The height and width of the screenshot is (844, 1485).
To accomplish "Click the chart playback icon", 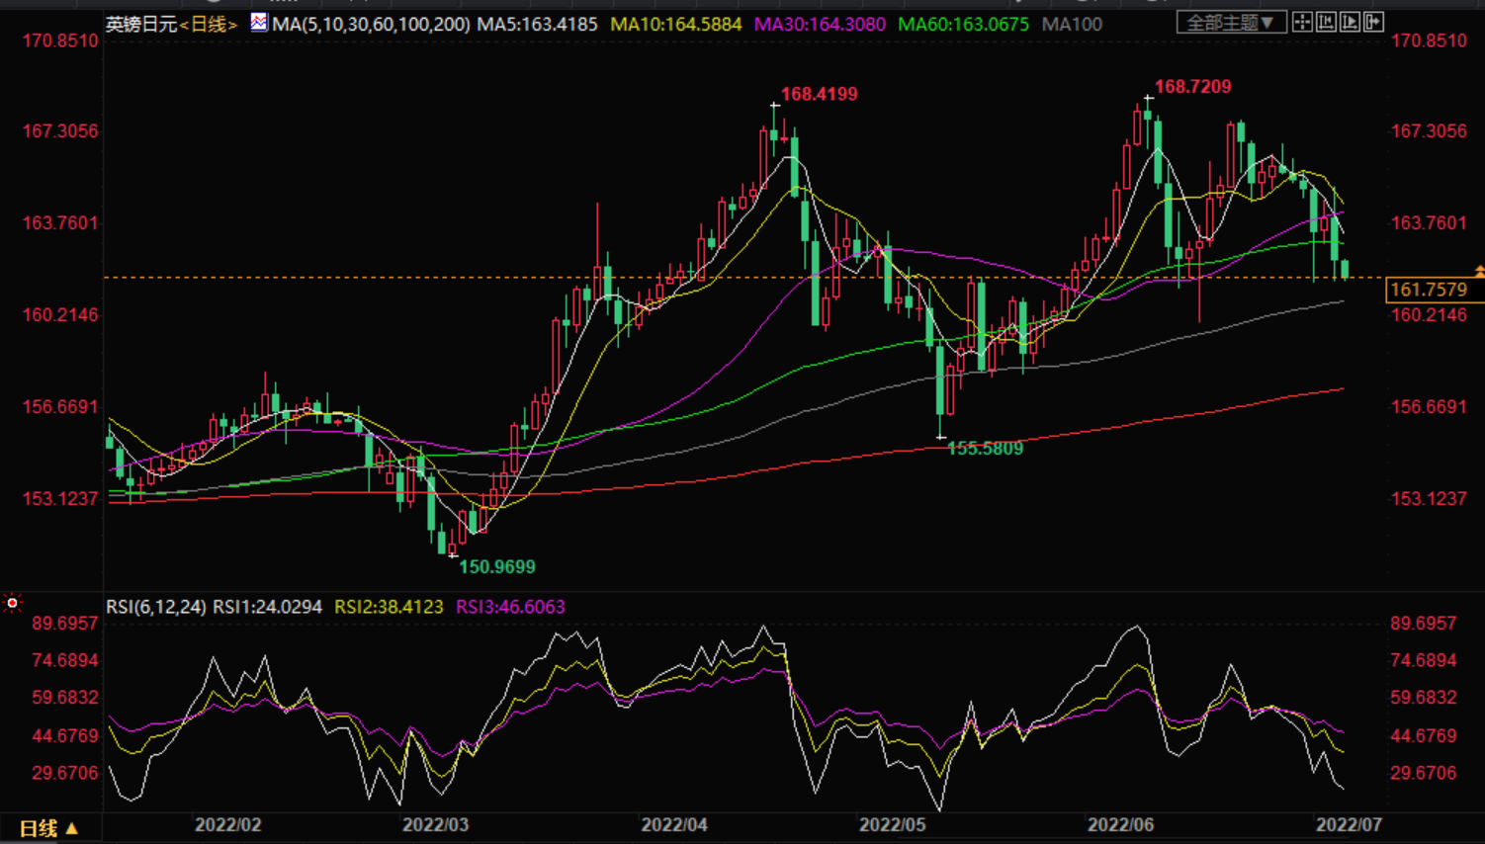I will [1350, 22].
